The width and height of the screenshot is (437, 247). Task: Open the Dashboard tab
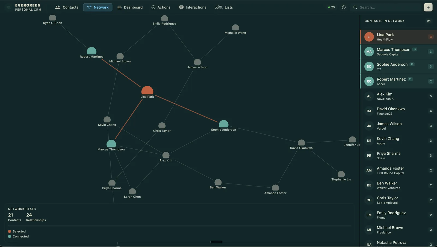[x=130, y=7]
